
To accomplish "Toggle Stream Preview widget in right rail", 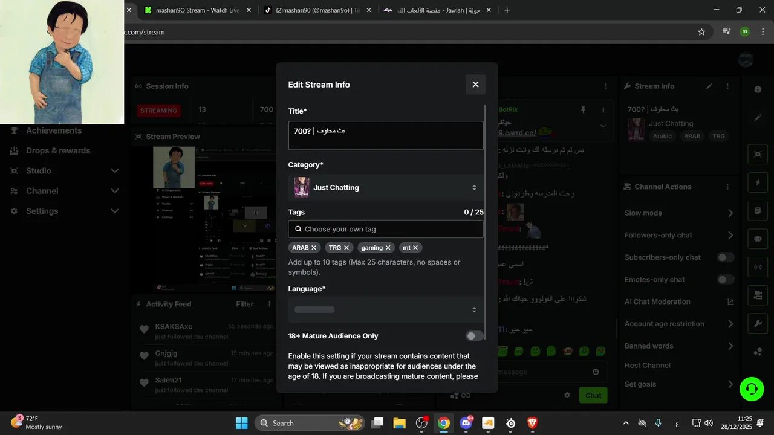I will [758, 154].
